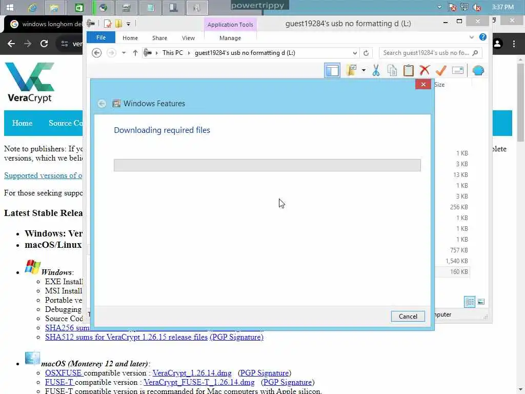Open the File tab in Explorer
This screenshot has width=525, height=394.
tap(101, 37)
